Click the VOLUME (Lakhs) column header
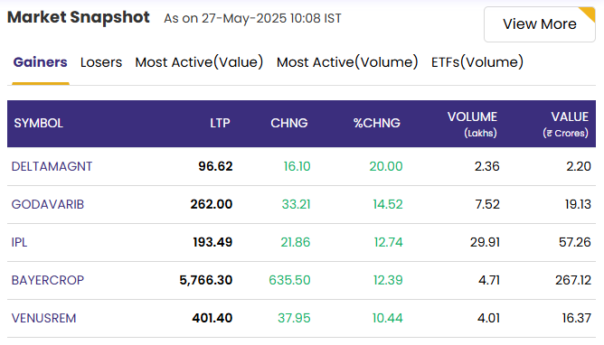Screen dimensions: 604x345 [x=472, y=125]
